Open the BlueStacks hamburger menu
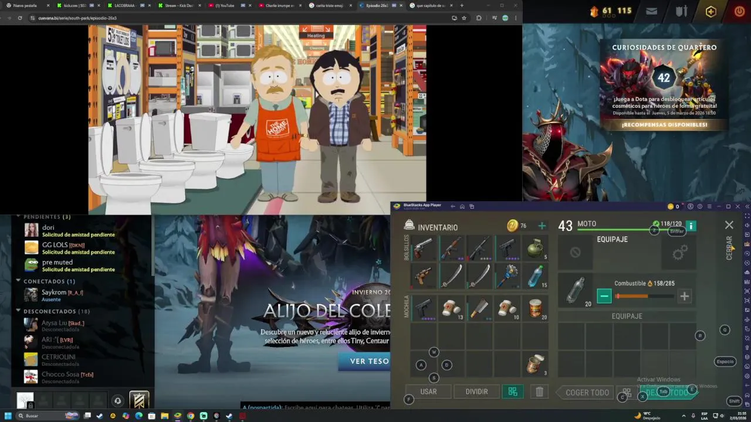The height and width of the screenshot is (422, 751). [708, 206]
